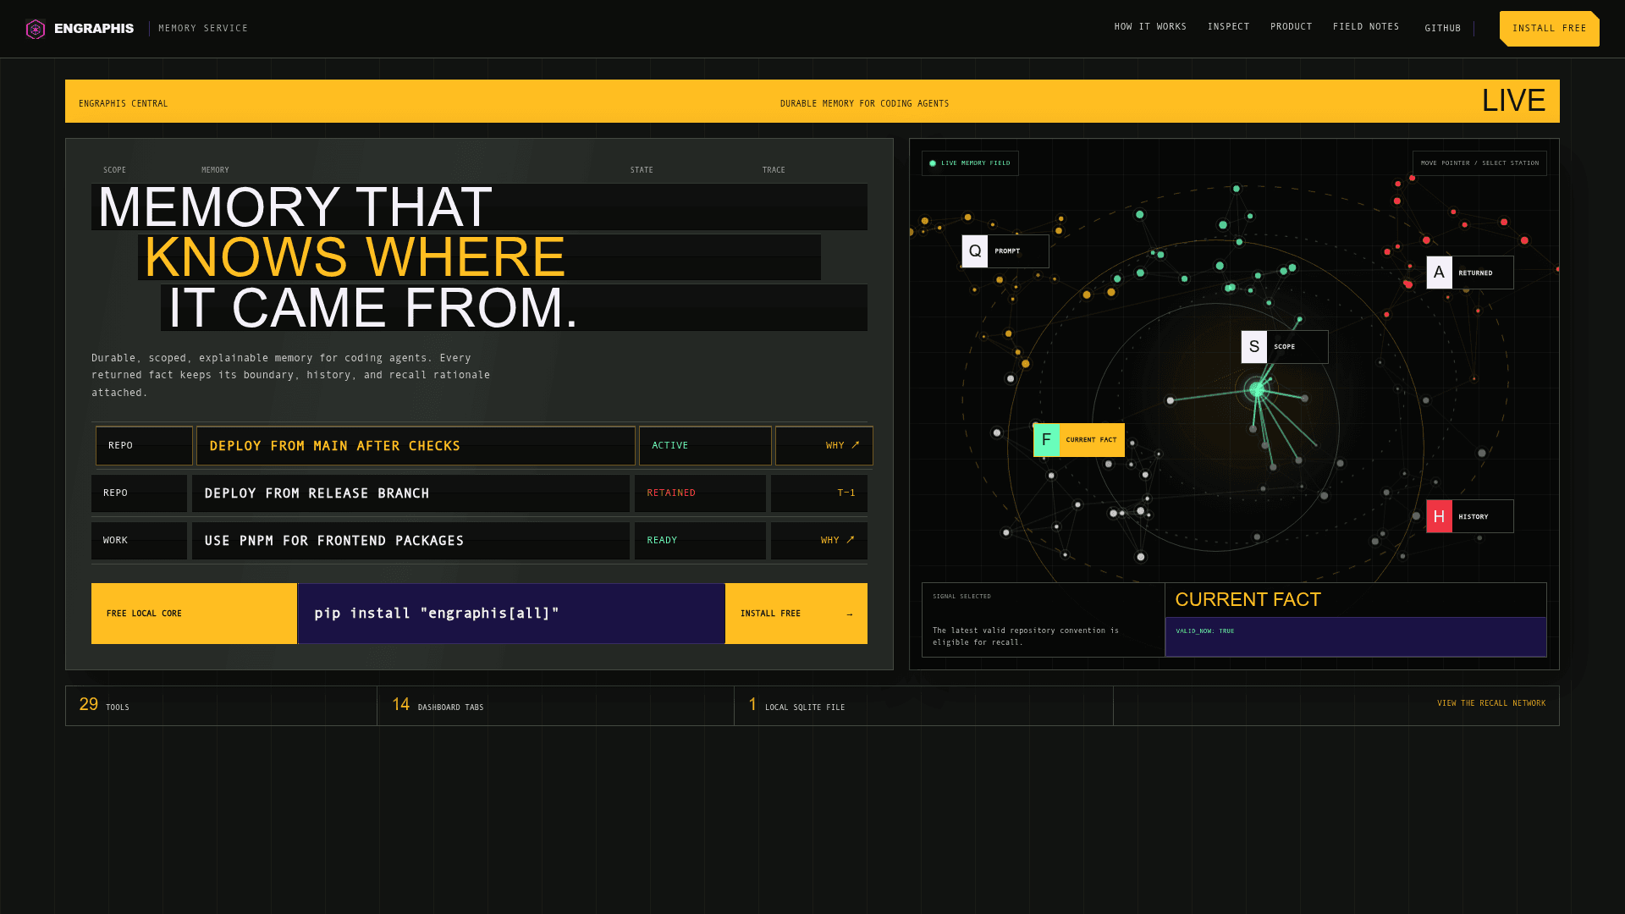Click the Free Local Core label
The image size is (1625, 914).
[144, 614]
